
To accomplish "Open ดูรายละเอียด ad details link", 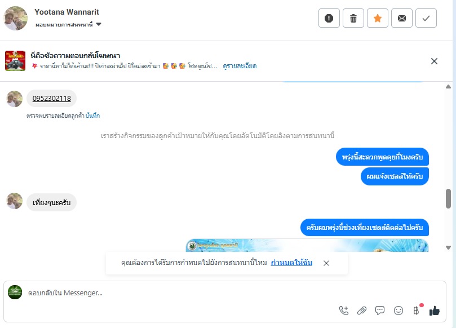I will click(x=240, y=66).
